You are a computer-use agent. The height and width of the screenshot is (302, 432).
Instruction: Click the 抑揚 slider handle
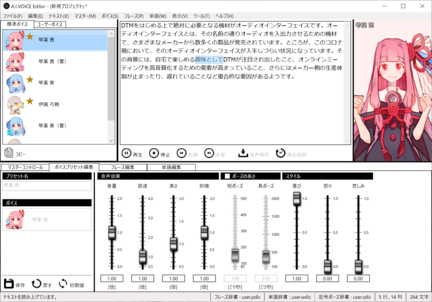pos(204,233)
